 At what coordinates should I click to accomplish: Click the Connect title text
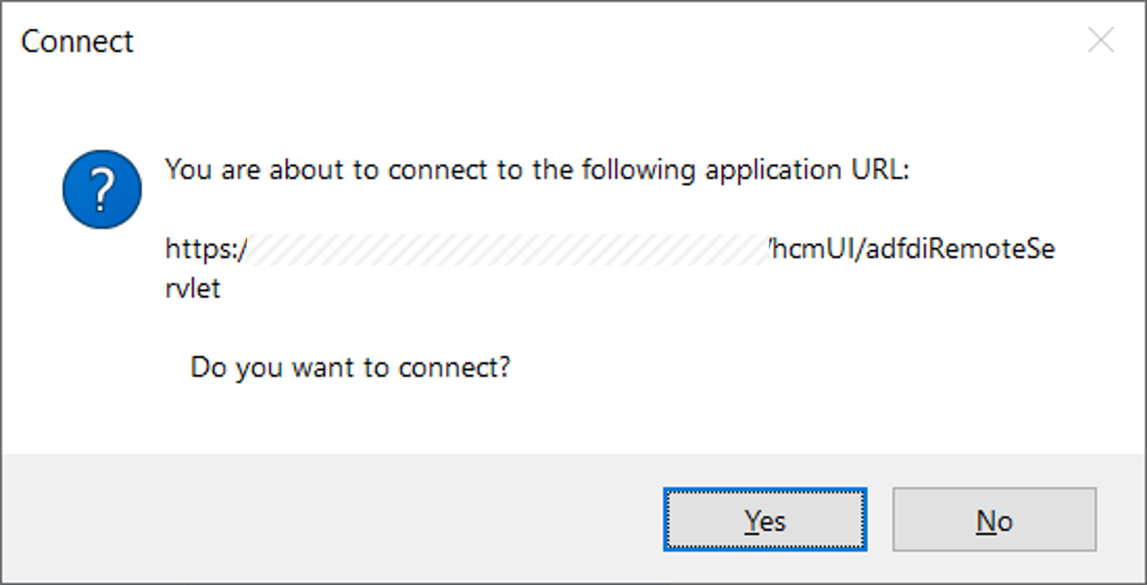tap(77, 42)
